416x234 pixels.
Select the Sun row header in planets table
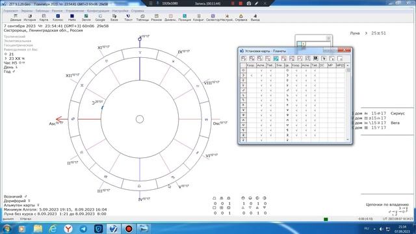point(243,70)
